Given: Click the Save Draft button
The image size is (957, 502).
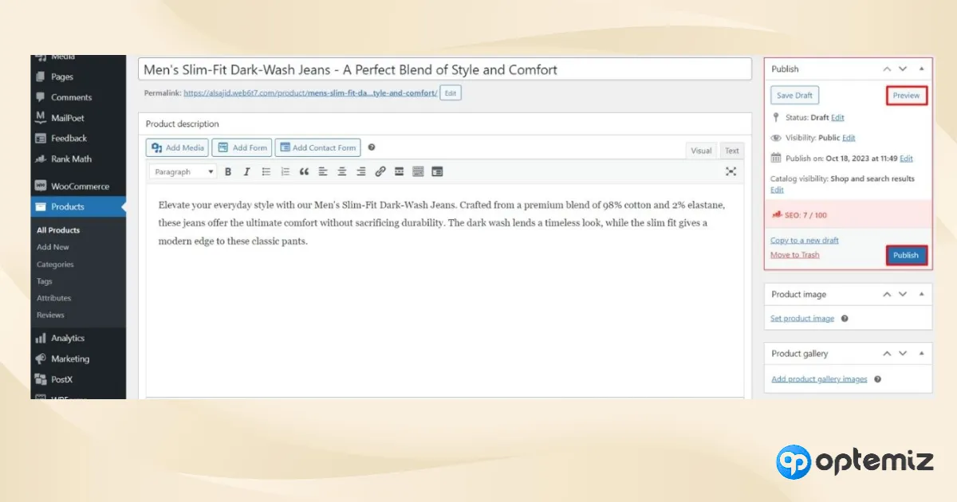Looking at the screenshot, I should [x=794, y=96].
